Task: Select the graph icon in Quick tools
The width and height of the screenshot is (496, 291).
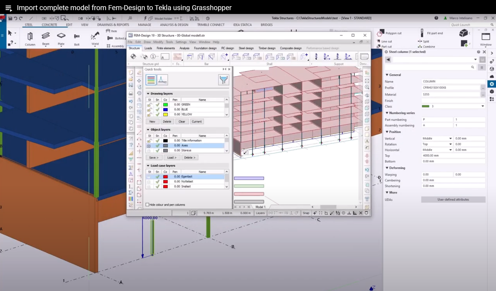Action: [x=162, y=80]
